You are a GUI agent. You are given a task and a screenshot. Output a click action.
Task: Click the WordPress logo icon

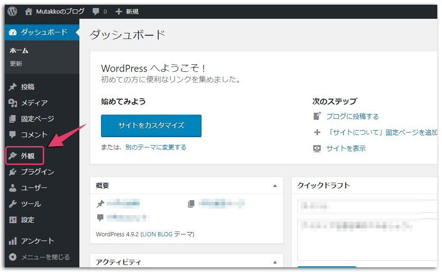click(x=12, y=11)
